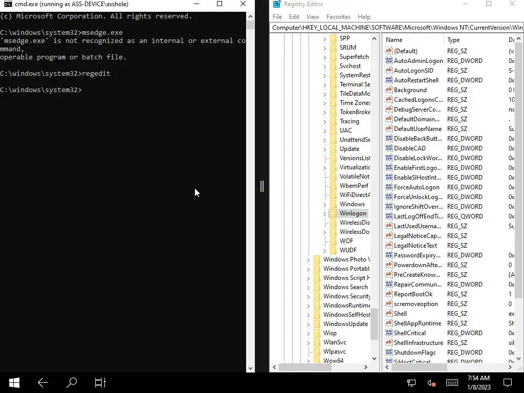Select the DefaultUserName value

click(418, 128)
